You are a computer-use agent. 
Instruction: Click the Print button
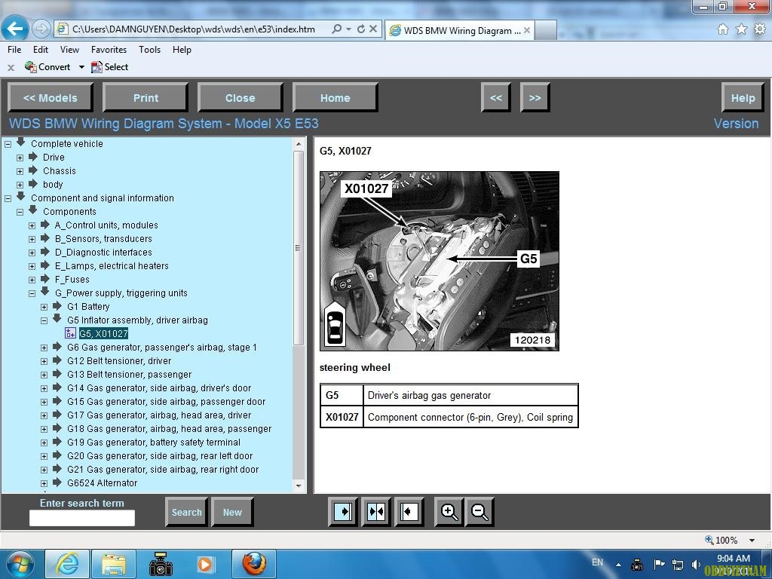click(146, 97)
